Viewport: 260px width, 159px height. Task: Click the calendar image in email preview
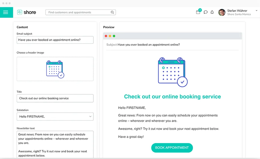click(172, 72)
